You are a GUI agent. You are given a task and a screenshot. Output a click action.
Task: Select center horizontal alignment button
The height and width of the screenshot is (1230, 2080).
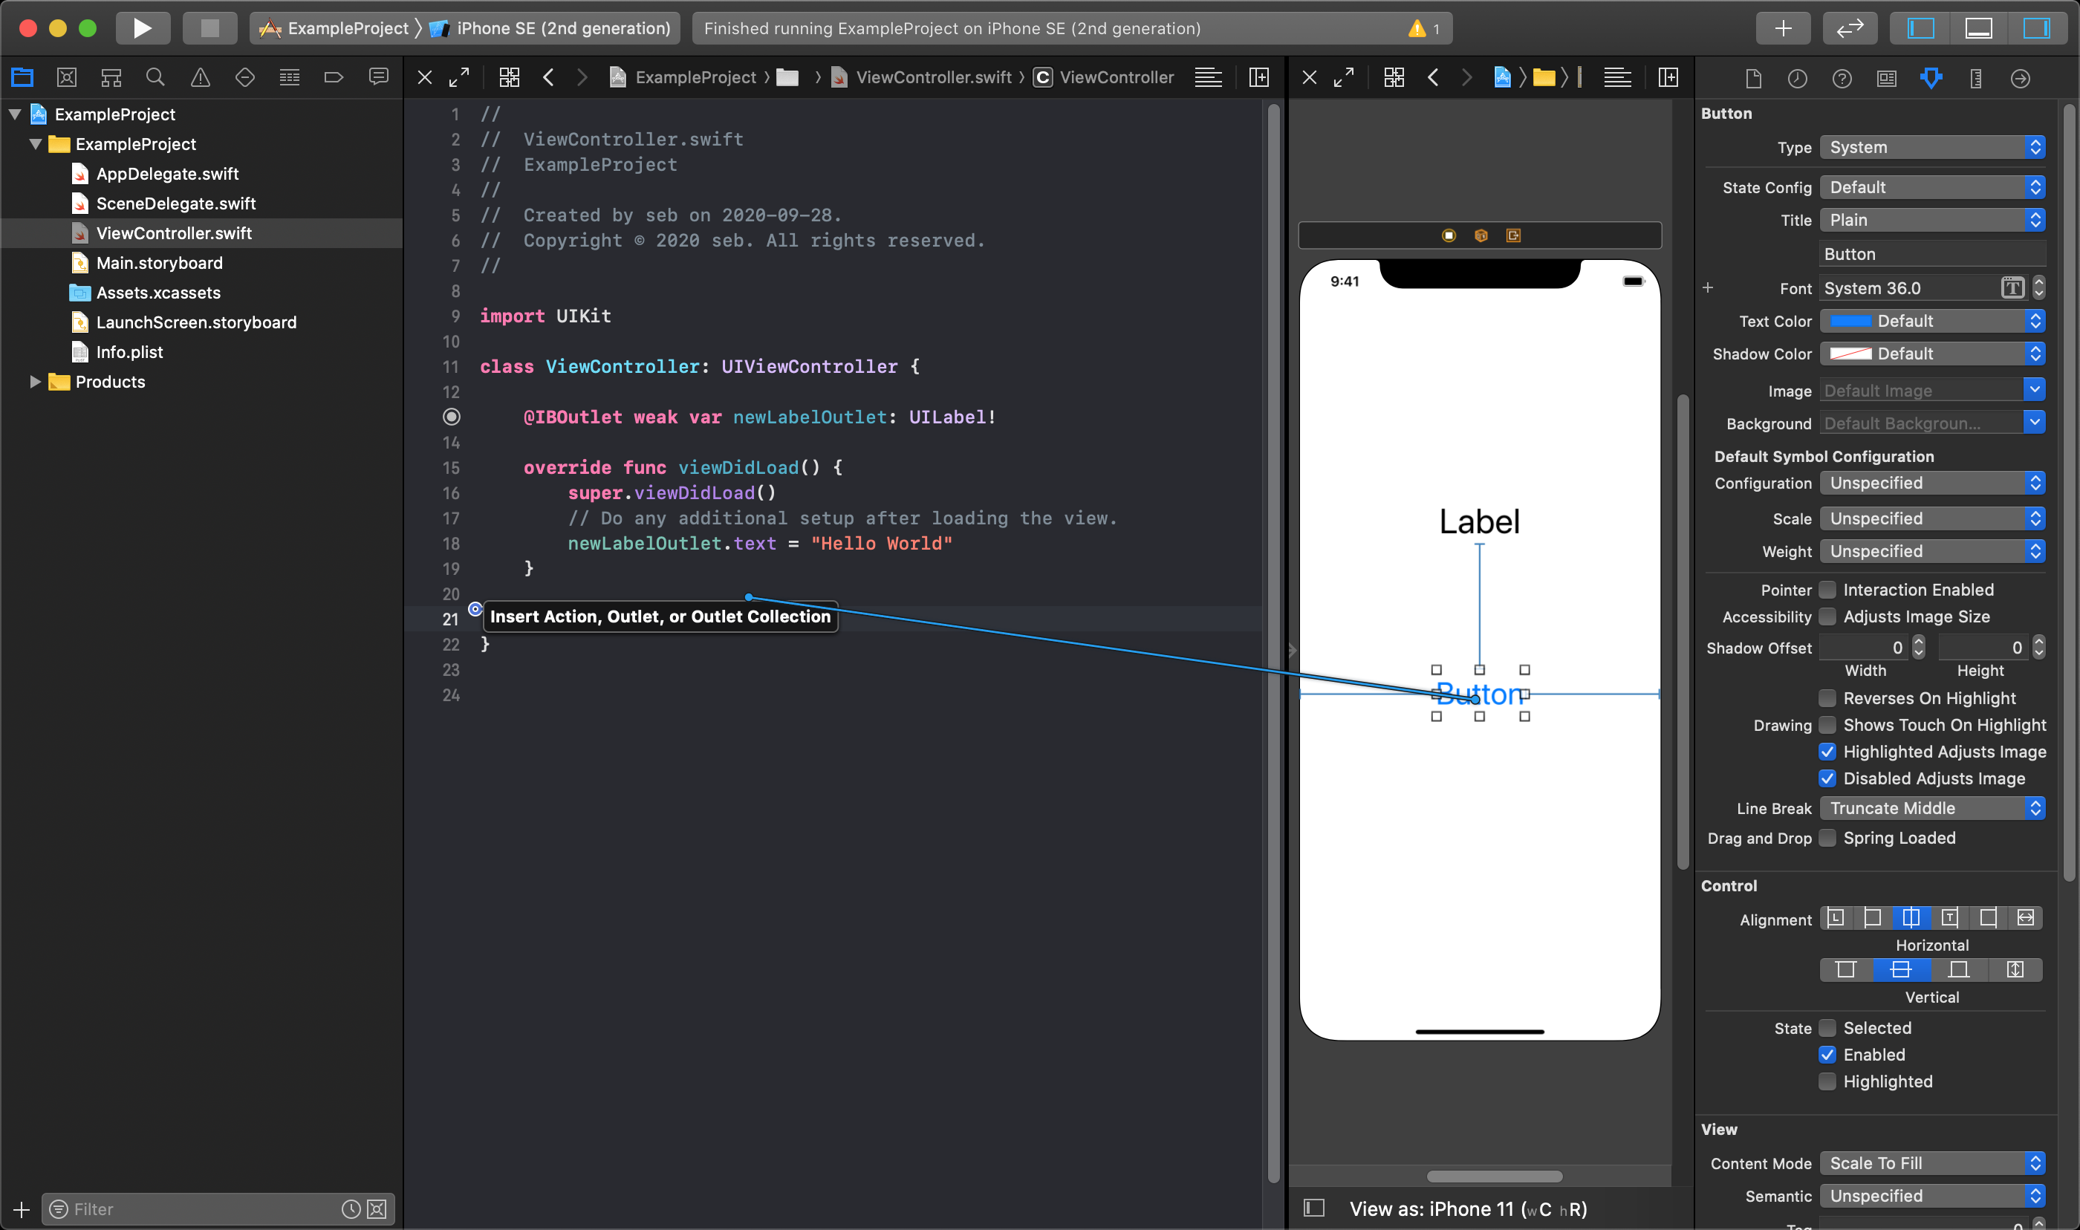tap(1911, 917)
